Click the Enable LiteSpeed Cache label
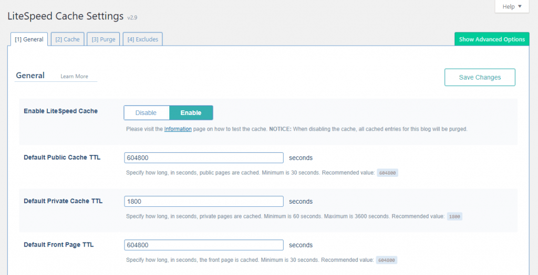Viewport: 538px width, 275px height. click(x=60, y=111)
